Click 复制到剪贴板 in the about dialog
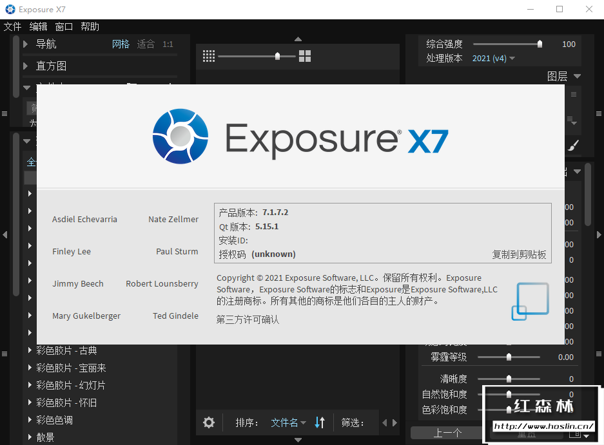The image size is (604, 445). (519, 254)
